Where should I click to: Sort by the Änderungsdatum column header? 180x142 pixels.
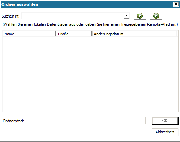(x=134, y=34)
